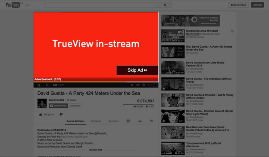Toggle subtitles captions icon in player bar
269x157 pixels.
click(x=138, y=85)
